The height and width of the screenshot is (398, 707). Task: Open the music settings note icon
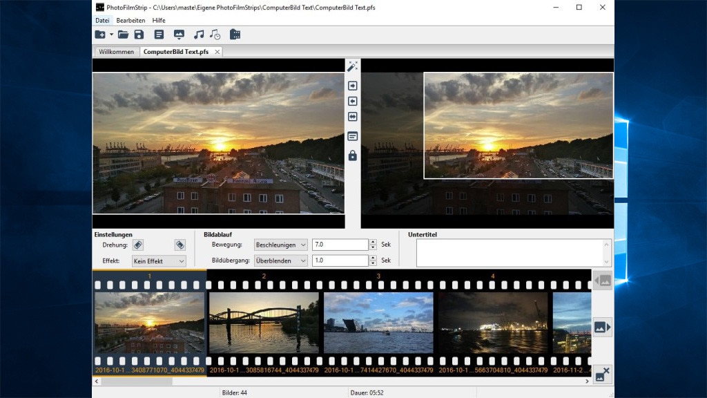198,35
